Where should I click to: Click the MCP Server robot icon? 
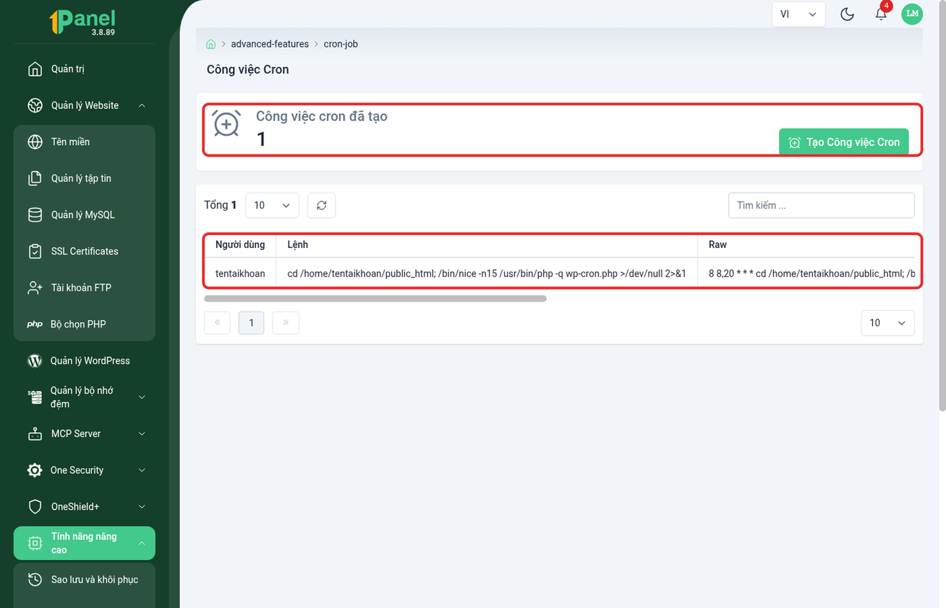(x=35, y=434)
